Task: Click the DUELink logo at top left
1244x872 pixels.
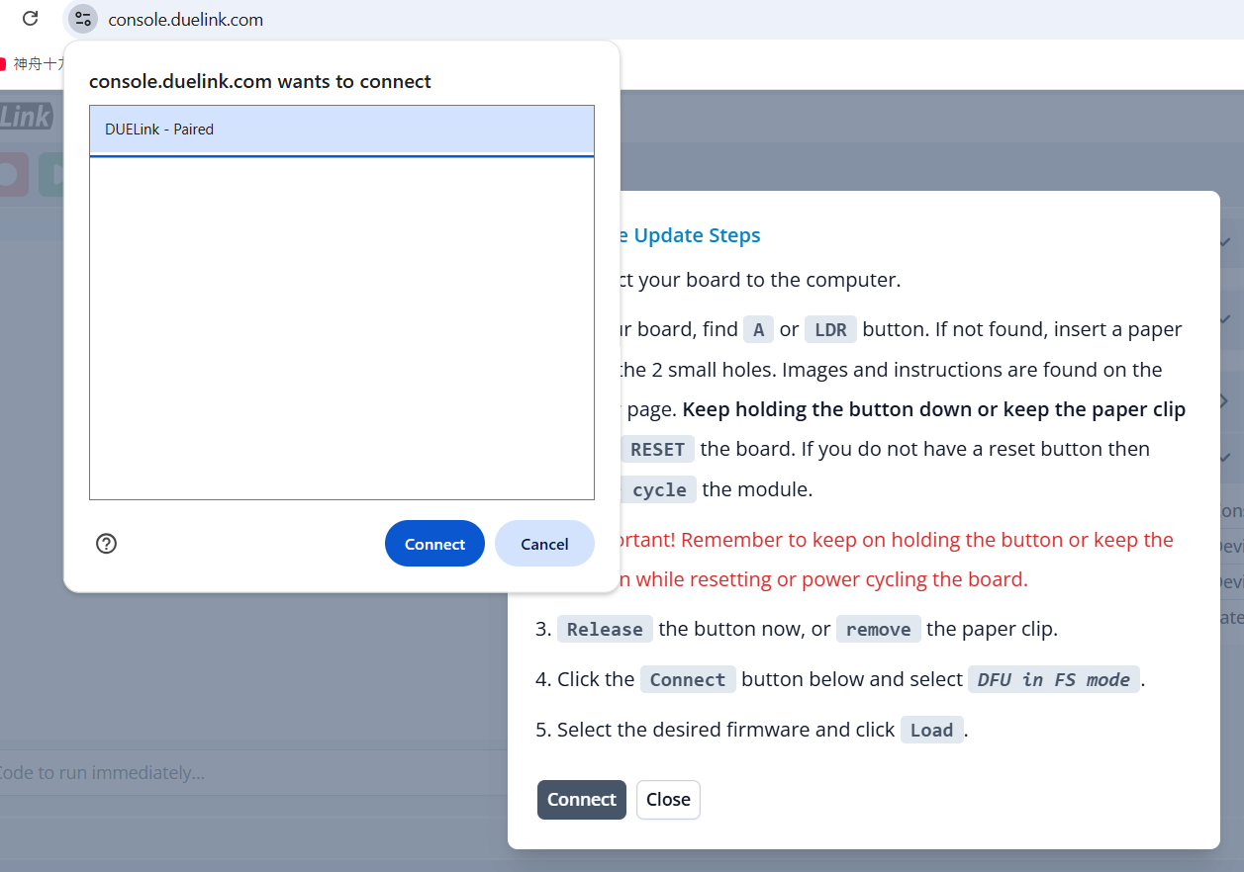Action: click(27, 117)
